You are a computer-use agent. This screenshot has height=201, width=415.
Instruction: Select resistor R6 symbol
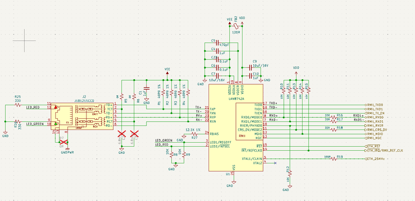[134, 96]
